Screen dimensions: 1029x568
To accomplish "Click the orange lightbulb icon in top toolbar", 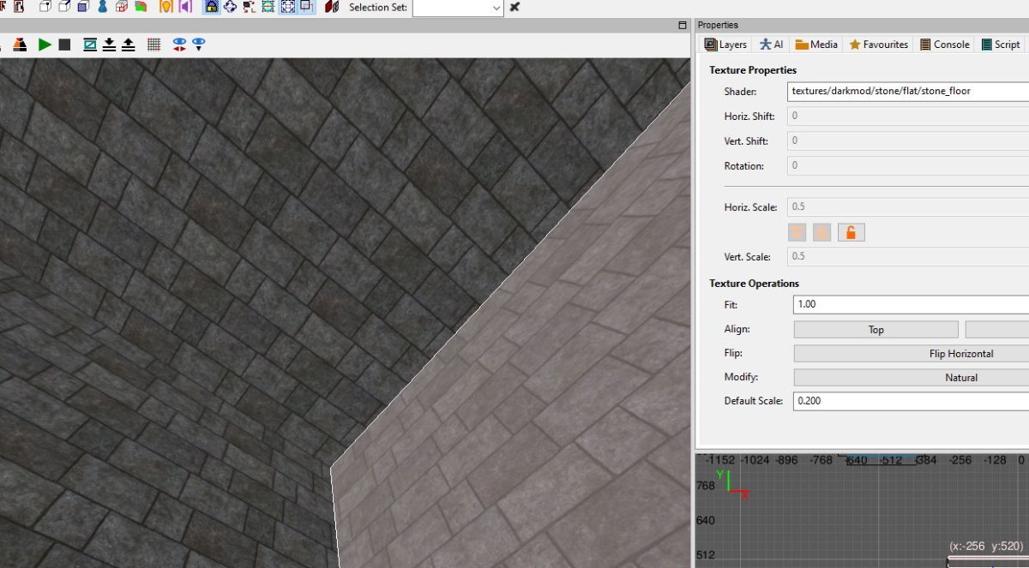I will click(x=166, y=7).
